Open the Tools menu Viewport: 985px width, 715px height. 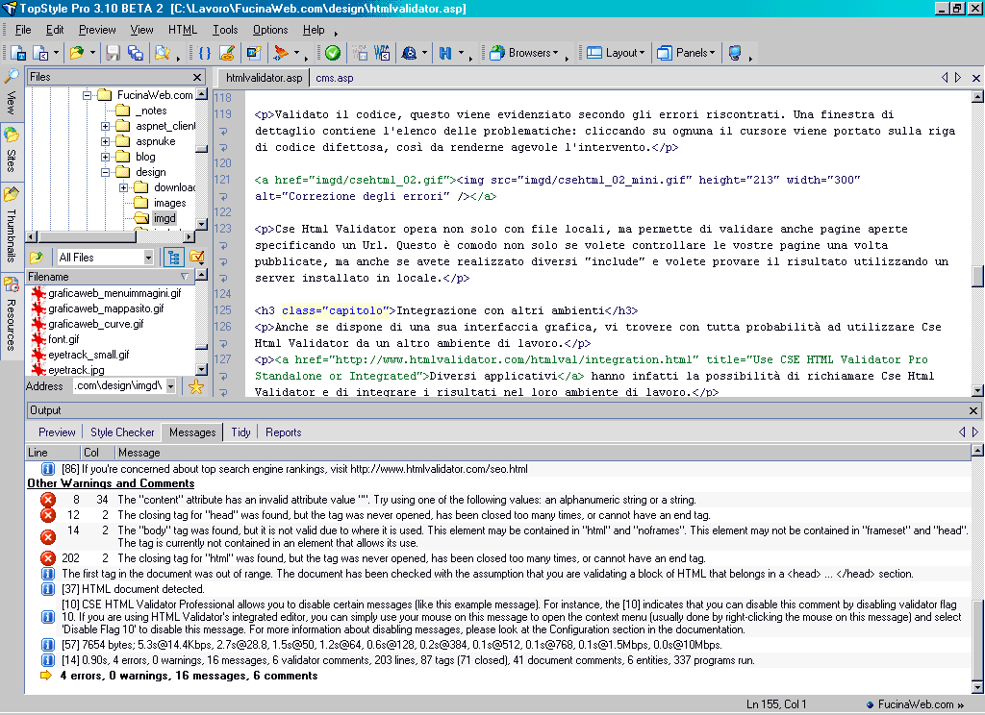(x=224, y=30)
